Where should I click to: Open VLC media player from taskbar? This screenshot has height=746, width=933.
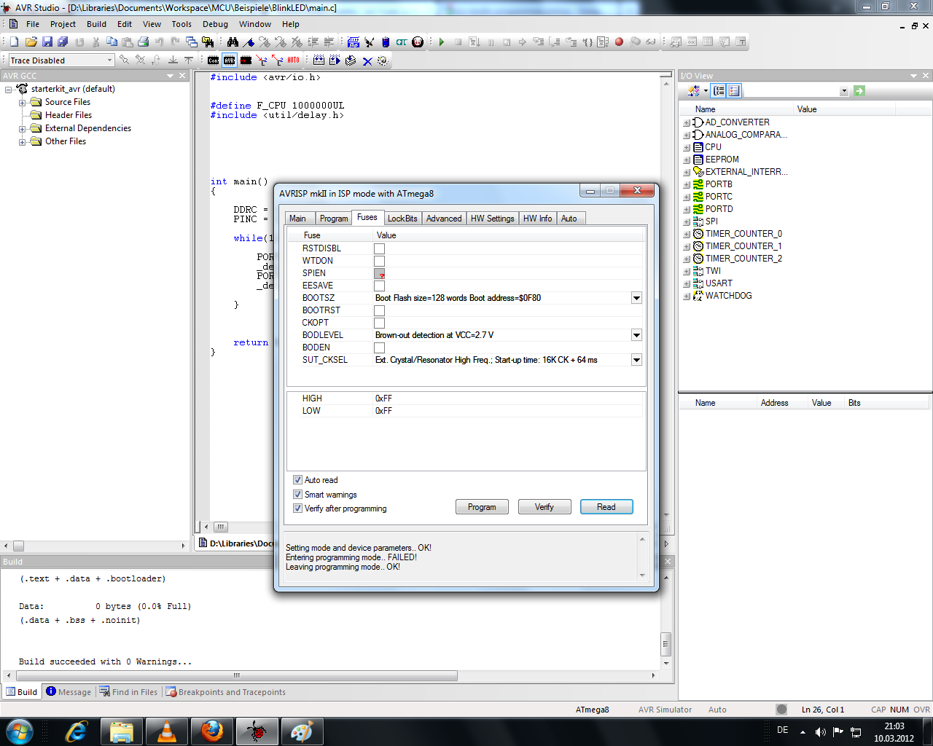(x=167, y=731)
